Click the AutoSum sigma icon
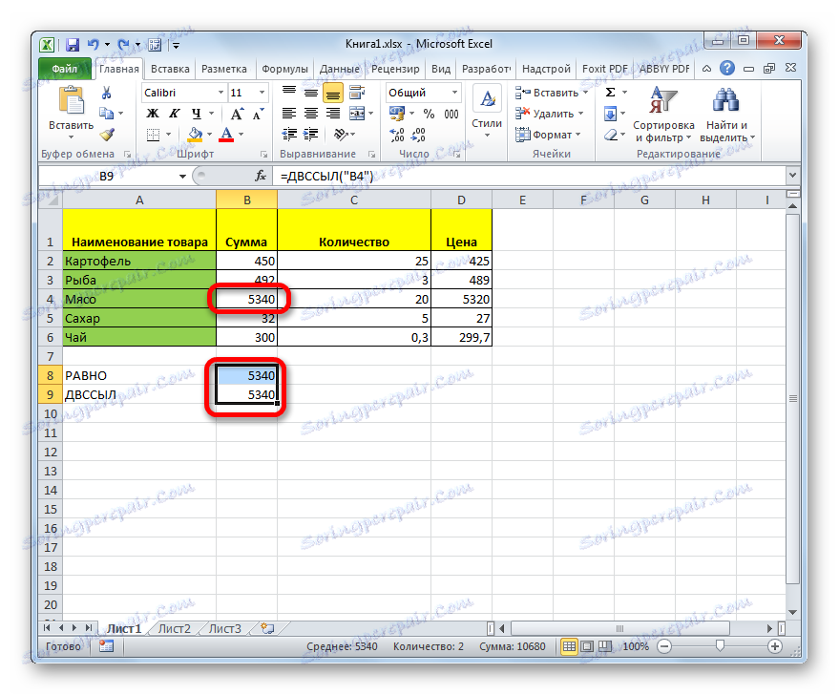This screenshot has height=695, width=839. (x=611, y=93)
